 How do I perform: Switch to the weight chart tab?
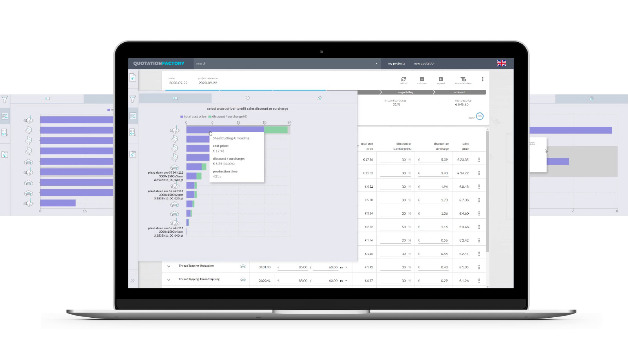click(x=320, y=98)
